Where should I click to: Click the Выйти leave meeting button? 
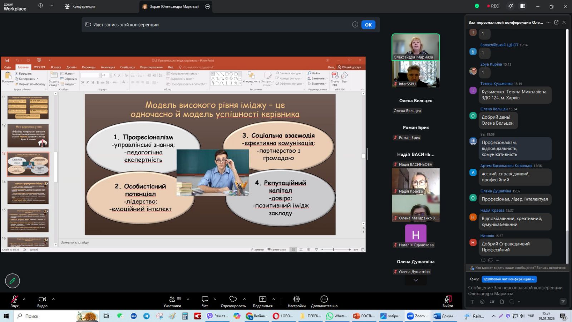coord(448,301)
